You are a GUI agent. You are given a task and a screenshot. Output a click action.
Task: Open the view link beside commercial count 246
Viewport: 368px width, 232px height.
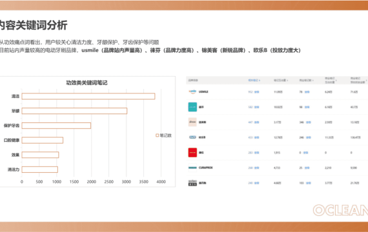[x=309, y=137]
